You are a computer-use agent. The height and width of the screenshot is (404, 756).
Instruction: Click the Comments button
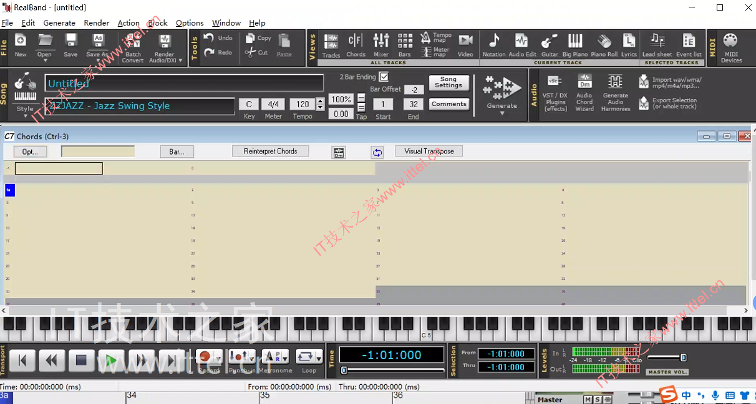click(448, 104)
